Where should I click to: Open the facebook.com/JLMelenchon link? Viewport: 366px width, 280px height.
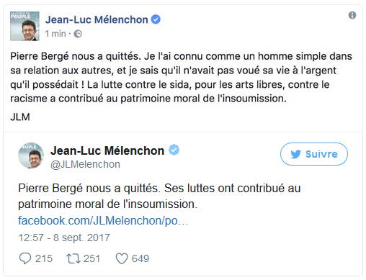coord(103,220)
